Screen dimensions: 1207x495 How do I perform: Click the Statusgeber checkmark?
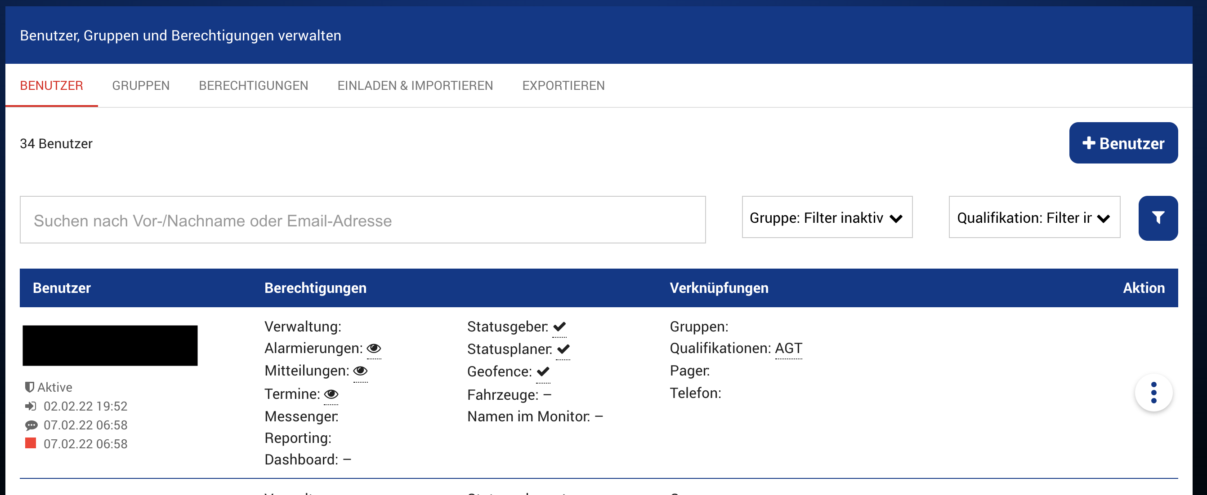(x=559, y=327)
